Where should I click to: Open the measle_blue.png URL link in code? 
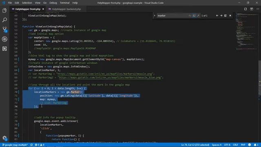110,78
